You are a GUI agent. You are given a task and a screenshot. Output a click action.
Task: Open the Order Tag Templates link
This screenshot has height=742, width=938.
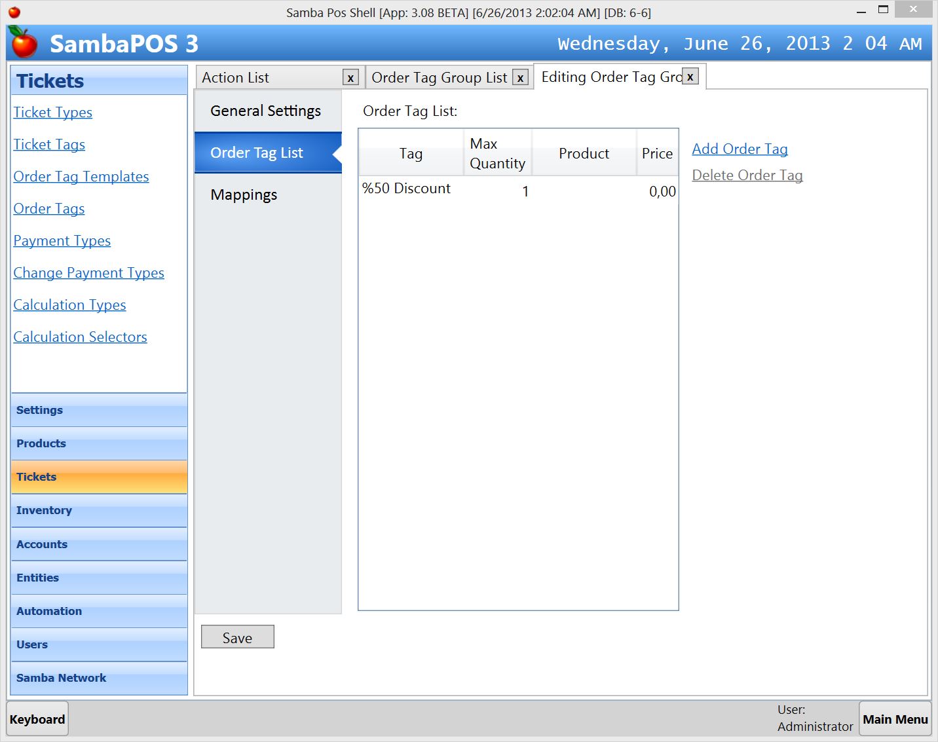coord(81,177)
